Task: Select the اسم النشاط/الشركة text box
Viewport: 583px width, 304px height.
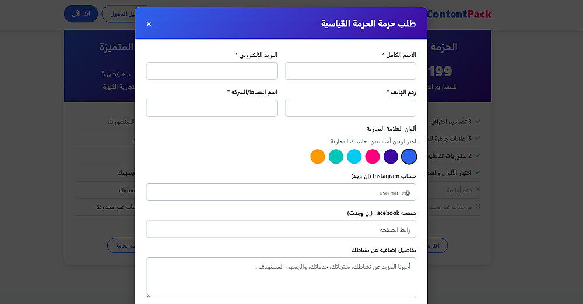Action: click(212, 108)
